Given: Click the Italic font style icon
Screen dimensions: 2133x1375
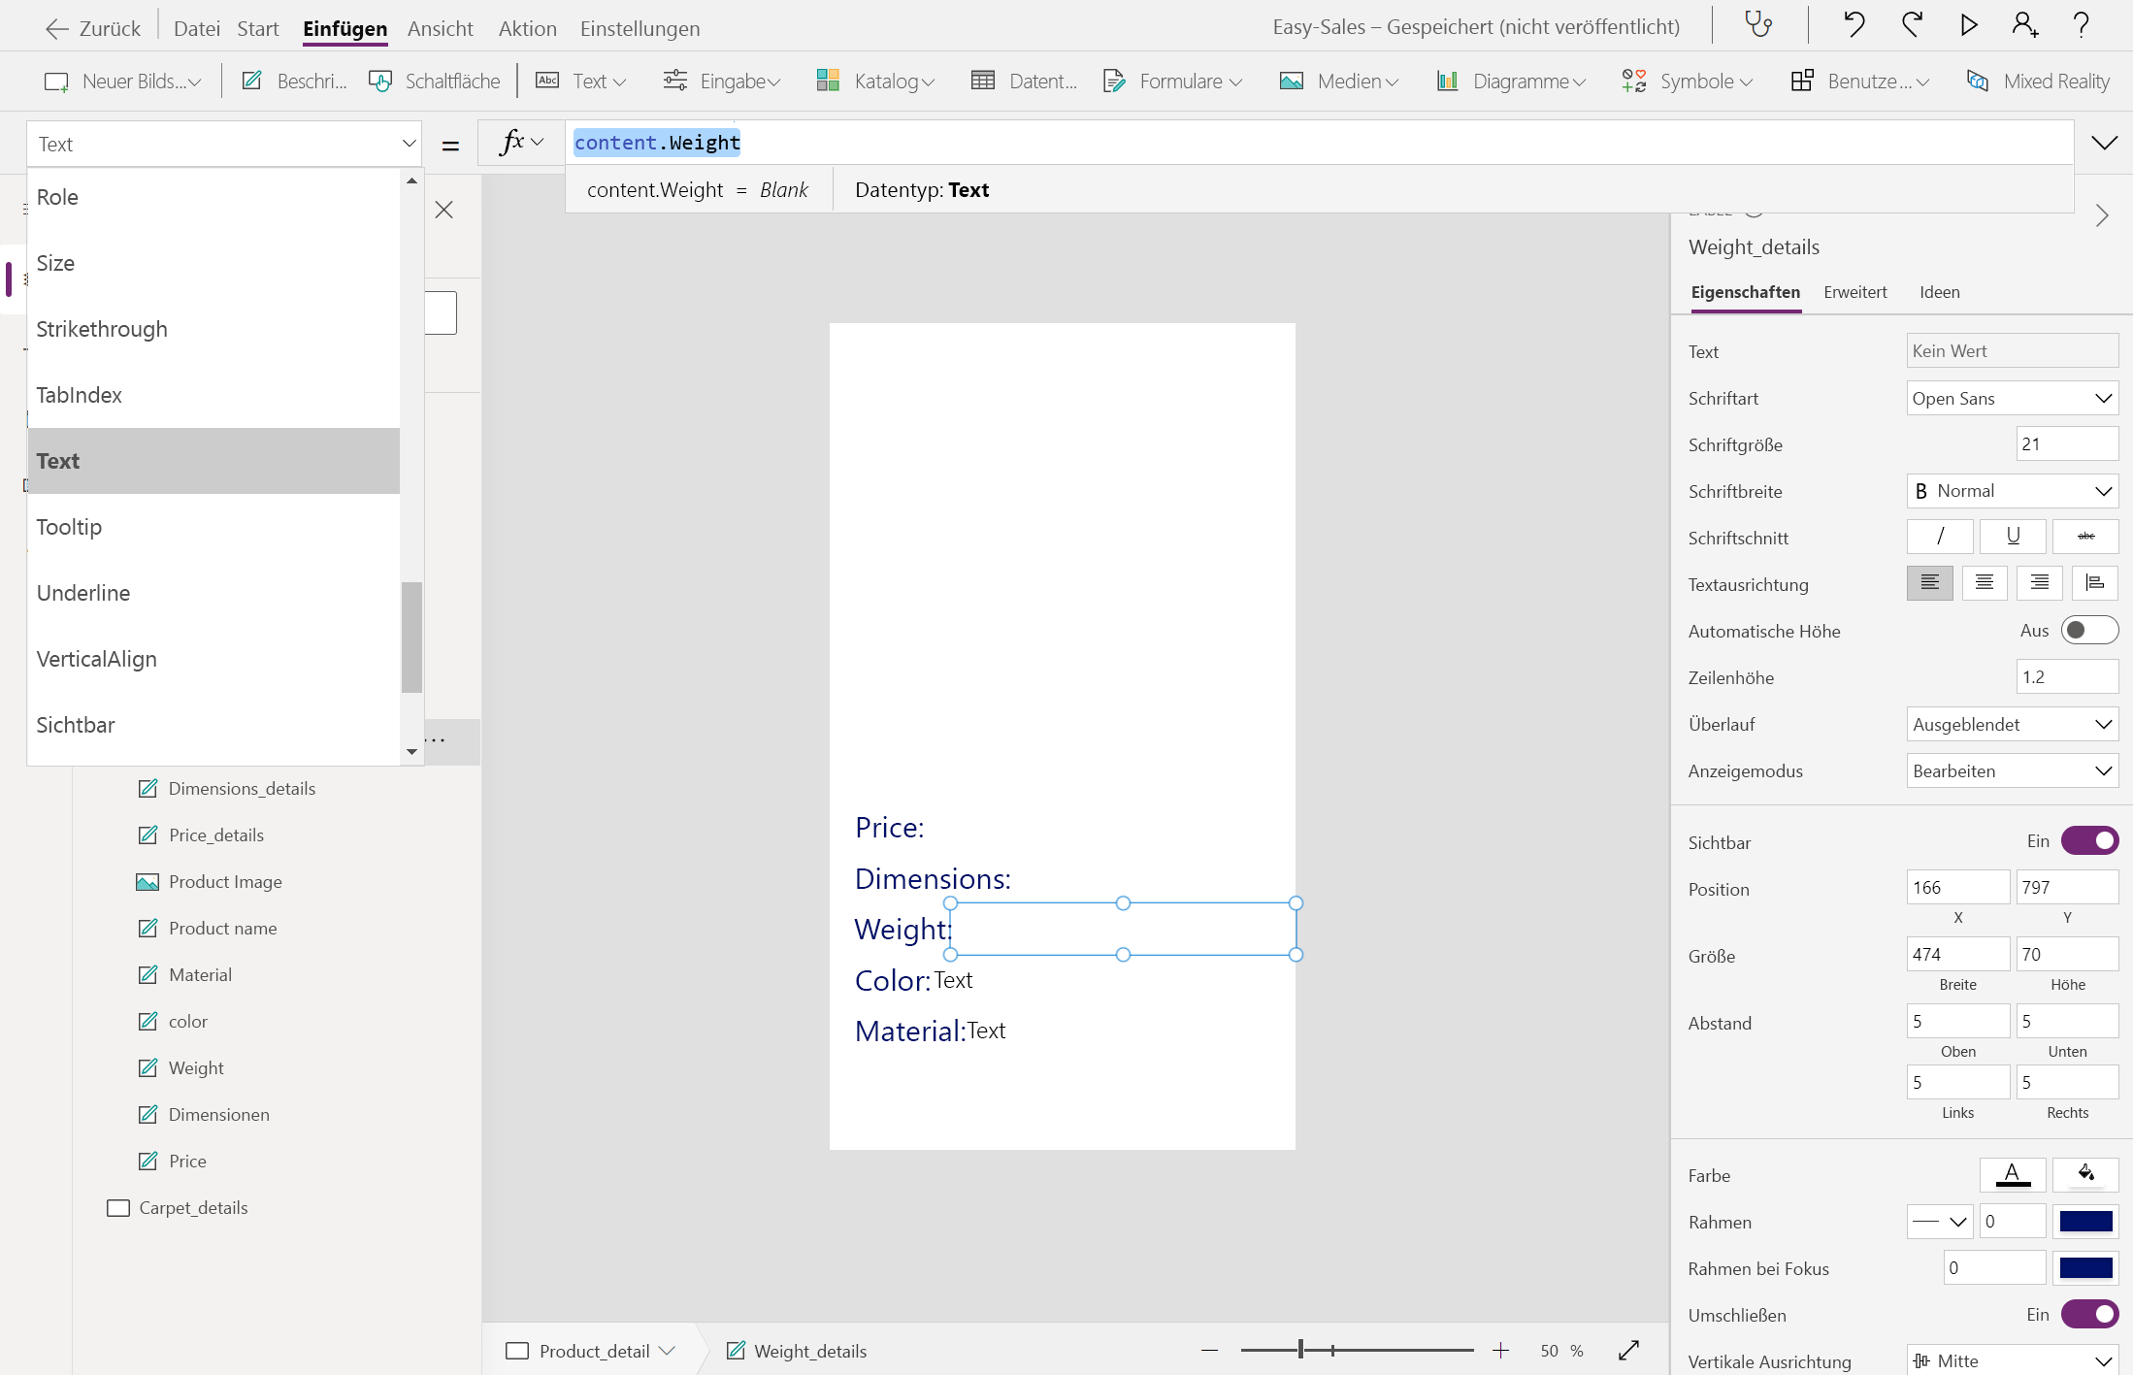Looking at the screenshot, I should point(1939,537).
